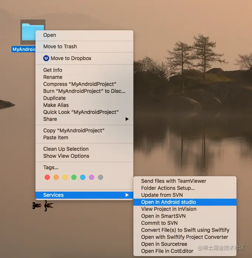Open with Swiftify Project Converter

[x=184, y=237]
